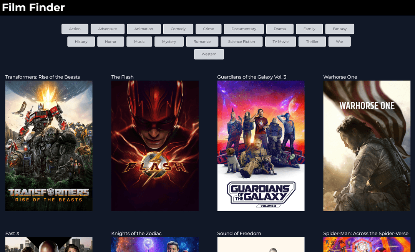Click the title text 'Knights of the Zodiac'
Image resolution: width=415 pixels, height=252 pixels.
(x=136, y=234)
